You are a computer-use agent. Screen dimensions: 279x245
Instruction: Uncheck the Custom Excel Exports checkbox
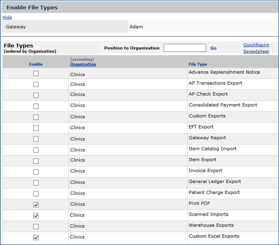tap(36, 238)
